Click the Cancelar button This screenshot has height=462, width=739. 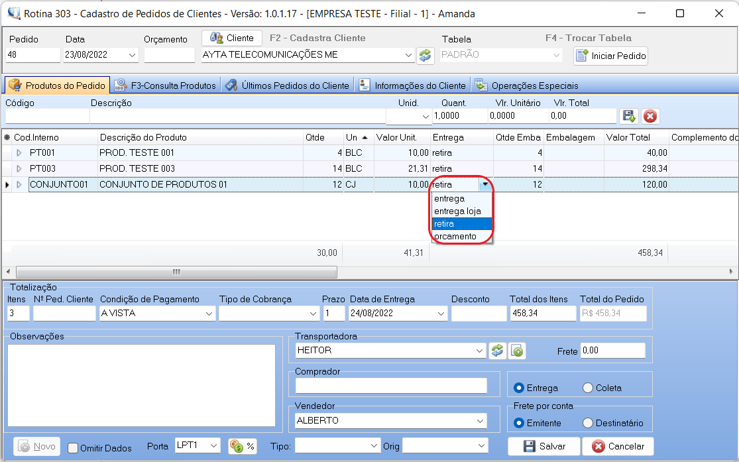[618, 446]
